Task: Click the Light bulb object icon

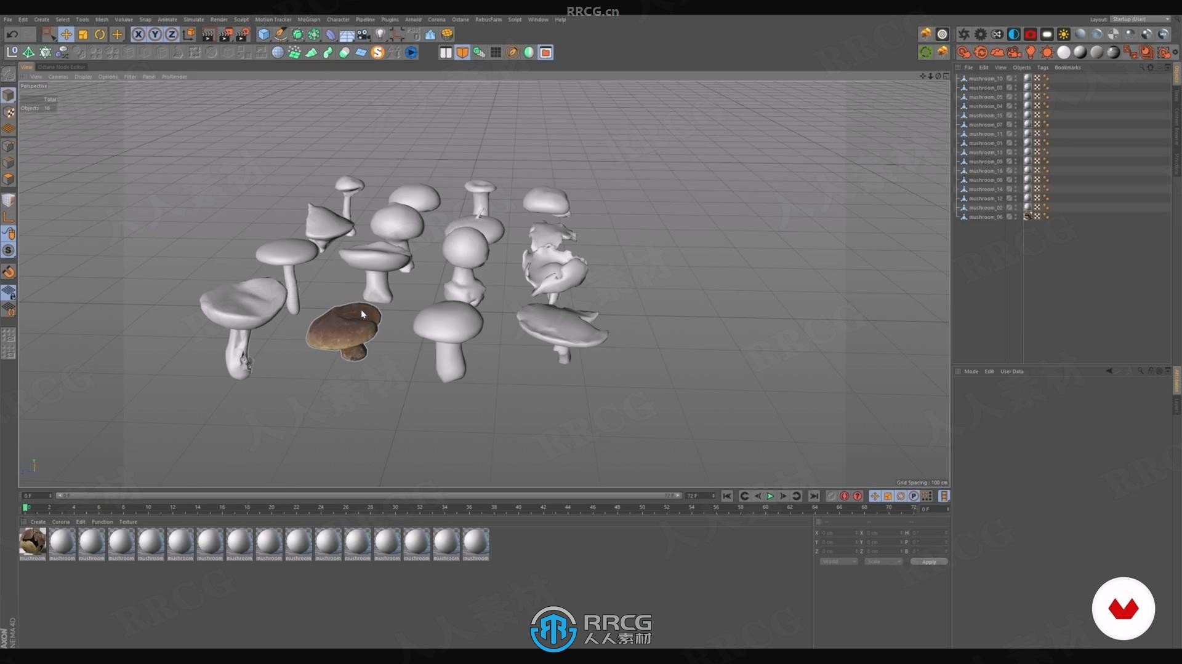Action: pos(380,34)
